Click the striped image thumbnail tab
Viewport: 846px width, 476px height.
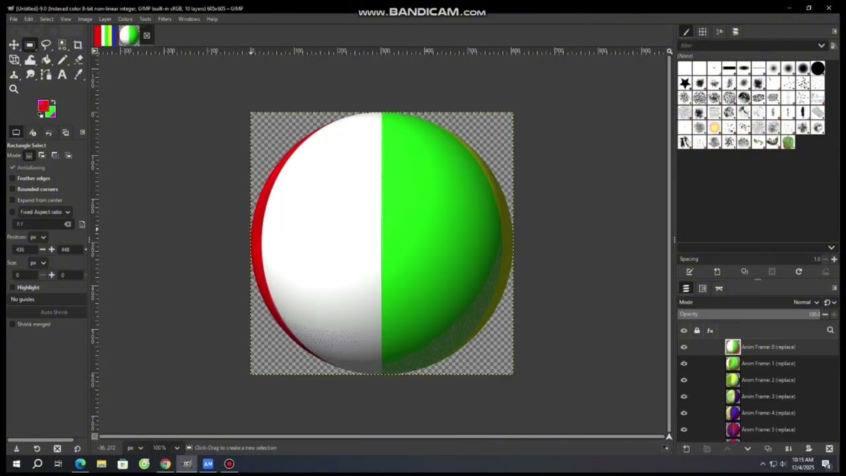104,36
